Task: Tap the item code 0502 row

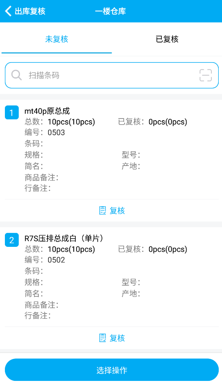Action: 45,260
